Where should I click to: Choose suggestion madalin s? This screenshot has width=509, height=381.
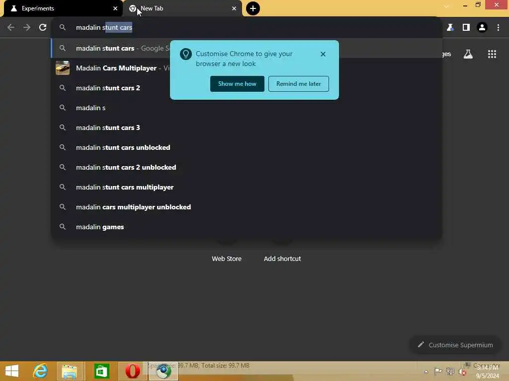247,108
